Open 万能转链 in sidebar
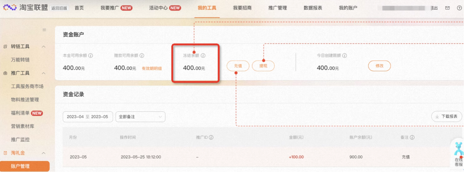The image size is (464, 172). tap(20, 60)
